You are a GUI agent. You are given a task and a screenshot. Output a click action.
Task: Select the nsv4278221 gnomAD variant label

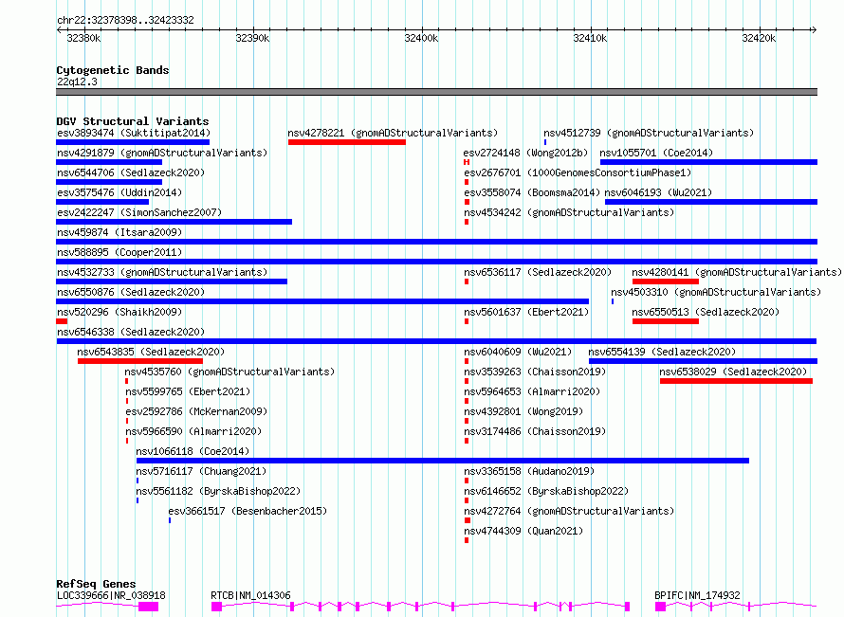coord(393,133)
